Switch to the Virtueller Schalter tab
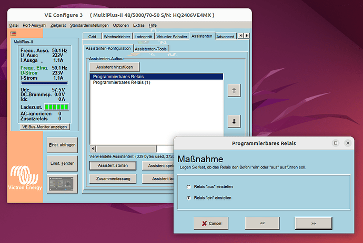363x243 pixels. 172,37
